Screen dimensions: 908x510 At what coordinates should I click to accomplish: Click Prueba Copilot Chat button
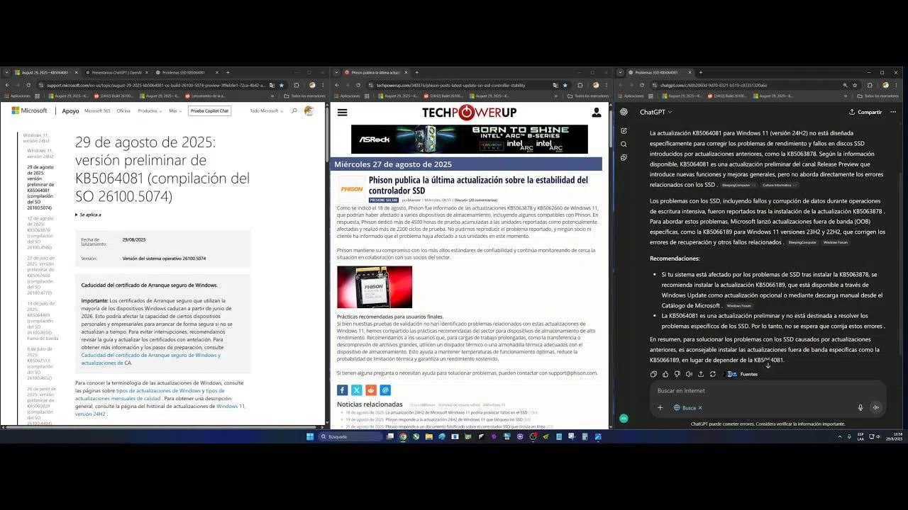click(x=209, y=111)
